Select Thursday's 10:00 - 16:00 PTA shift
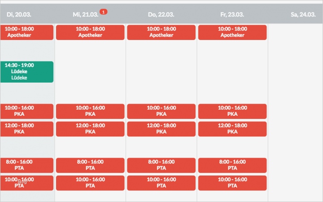The width and height of the screenshot is (323, 202). coord(161,183)
